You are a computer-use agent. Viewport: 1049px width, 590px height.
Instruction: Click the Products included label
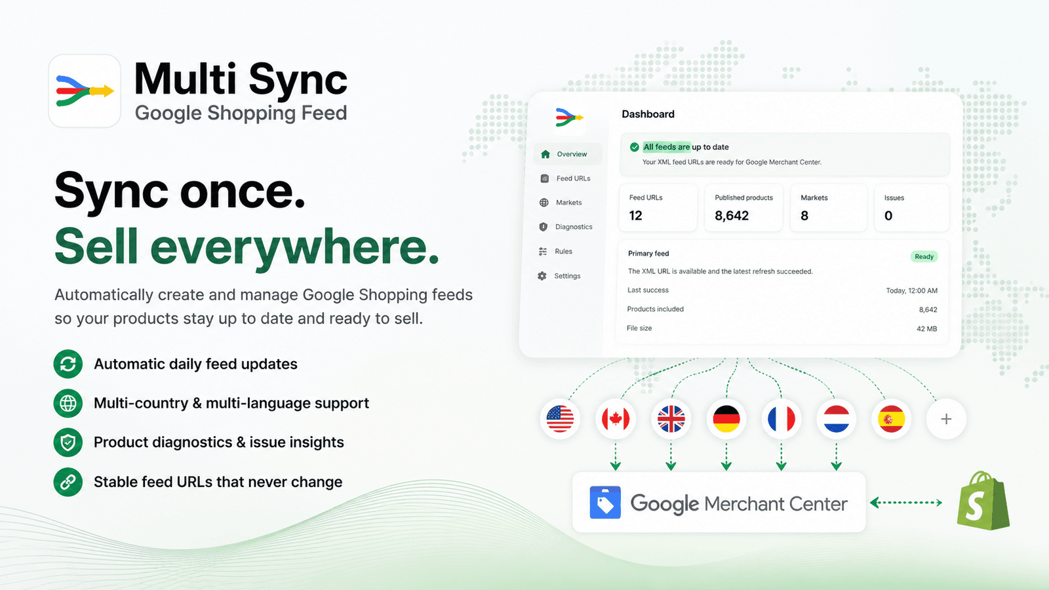[x=655, y=309]
